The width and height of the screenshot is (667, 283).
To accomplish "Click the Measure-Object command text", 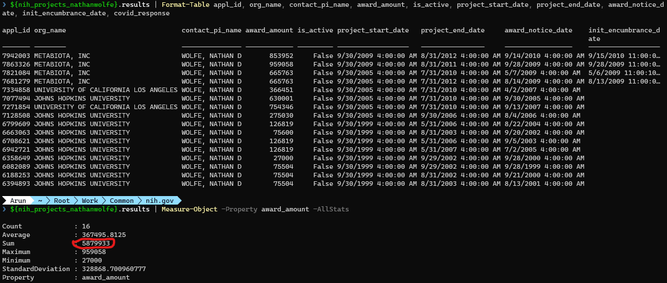I will point(189,209).
